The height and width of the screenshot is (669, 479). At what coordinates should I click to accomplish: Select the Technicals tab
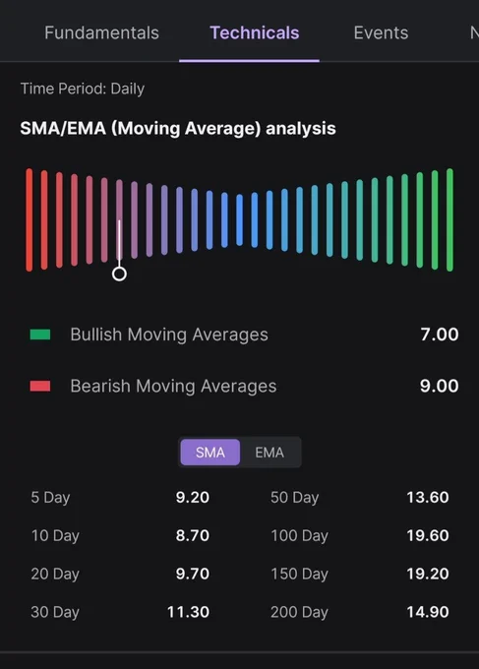pos(254,32)
